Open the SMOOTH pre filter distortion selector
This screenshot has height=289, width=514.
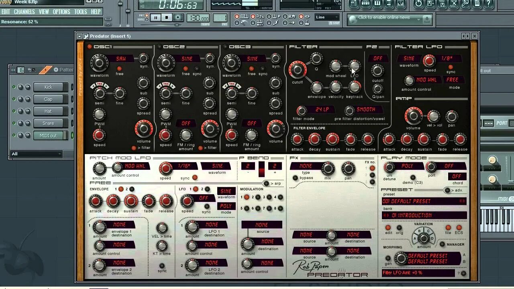click(365, 110)
